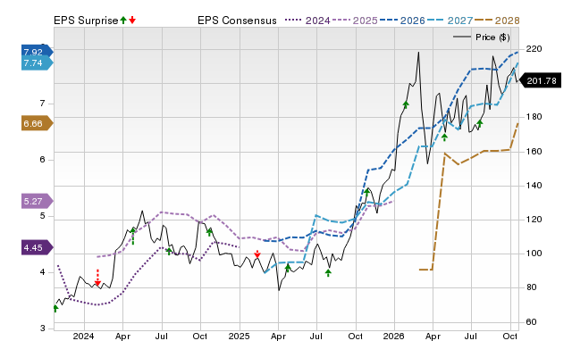Click the green up arrow in EPS Surprise legend
The width and height of the screenshot is (572, 341).
point(123,21)
